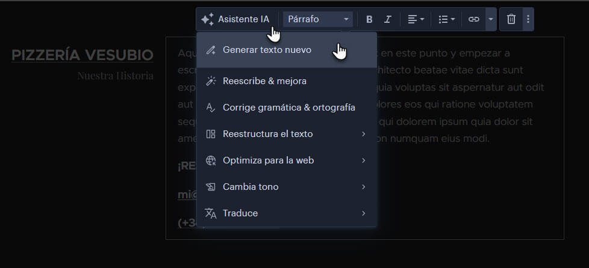589x268 pixels.
Task: Click the Nuestra Historia subtitle
Action: 115,76
